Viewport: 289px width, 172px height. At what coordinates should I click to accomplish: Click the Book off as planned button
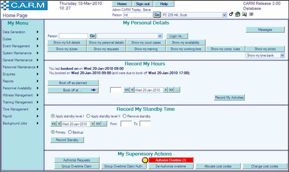tap(73, 83)
